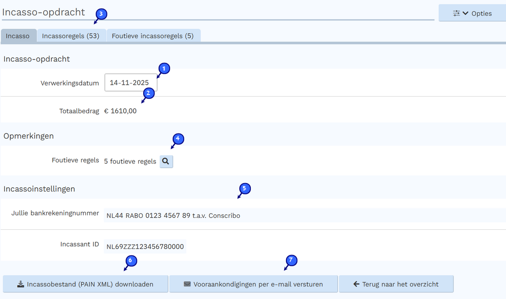This screenshot has width=506, height=299.
Task: Switch to the Incassoregels (53) tab
Action: tap(71, 36)
